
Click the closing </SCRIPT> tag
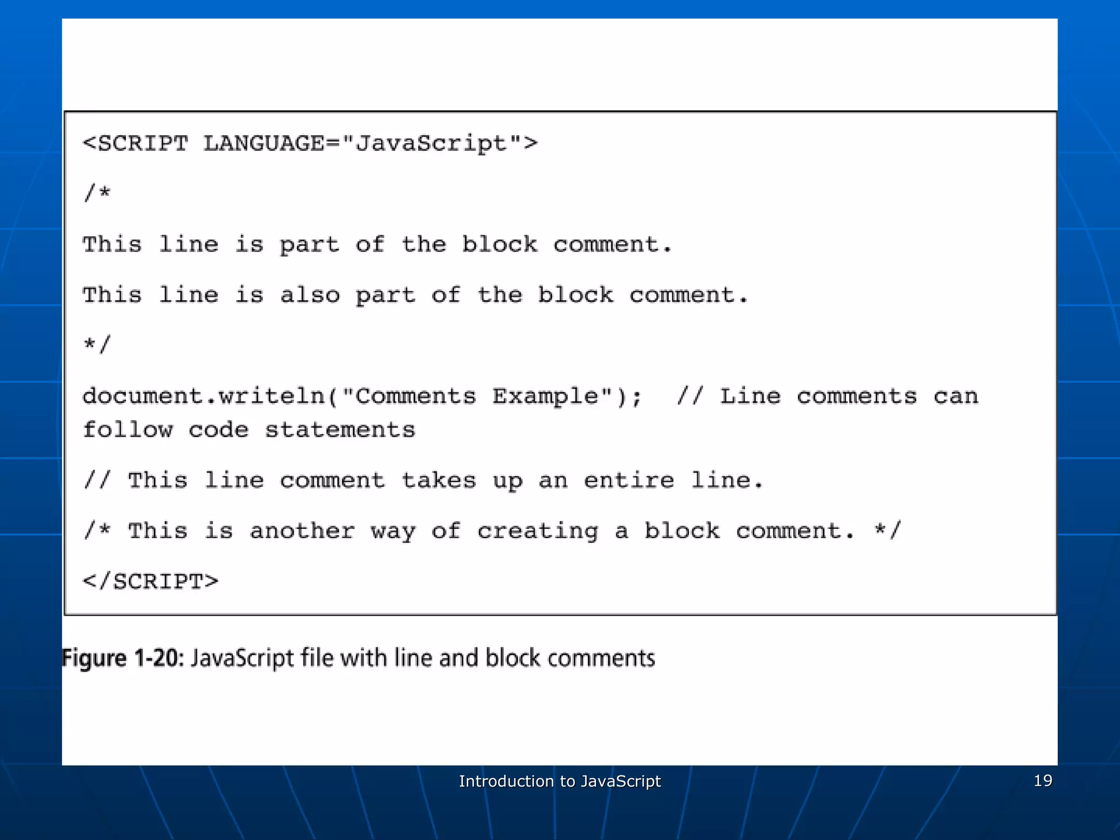tap(150, 581)
